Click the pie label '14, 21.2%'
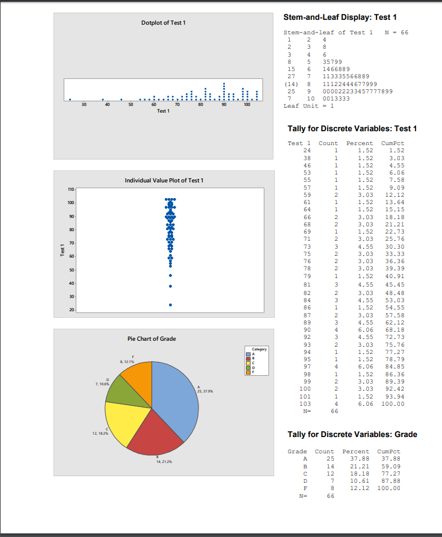The image size is (442, 537). pyautogui.click(x=164, y=462)
